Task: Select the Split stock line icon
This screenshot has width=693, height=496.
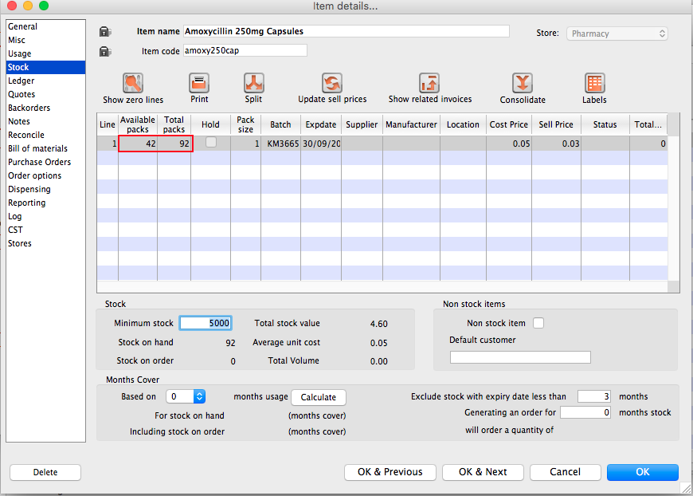Action: (253, 83)
